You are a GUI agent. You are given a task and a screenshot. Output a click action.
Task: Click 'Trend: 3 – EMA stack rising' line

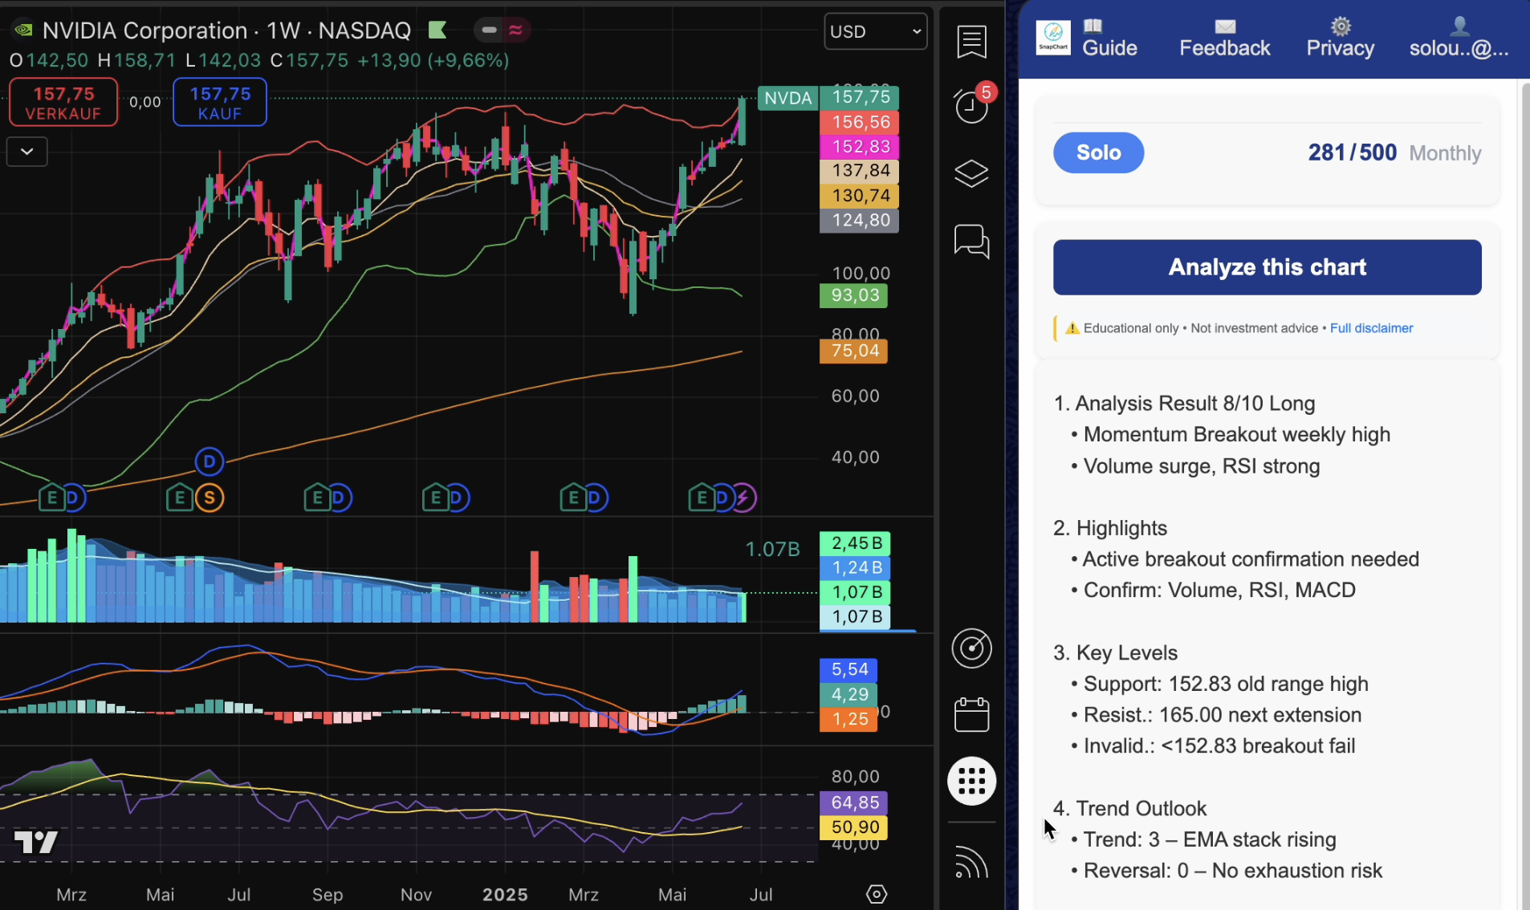coord(1209,839)
